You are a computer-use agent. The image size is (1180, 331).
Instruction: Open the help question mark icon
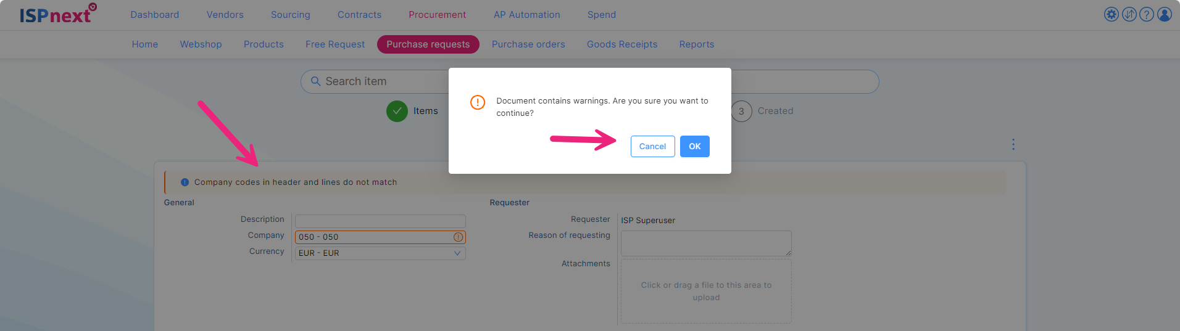click(x=1147, y=14)
